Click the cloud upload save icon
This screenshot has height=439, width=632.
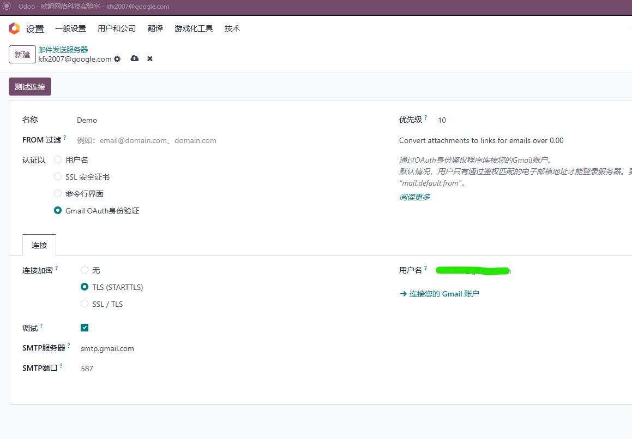tap(135, 58)
